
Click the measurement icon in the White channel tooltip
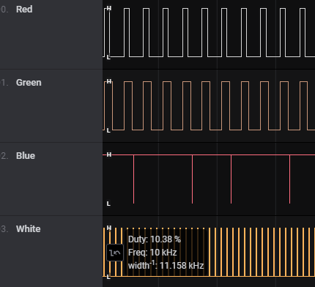[115, 253]
